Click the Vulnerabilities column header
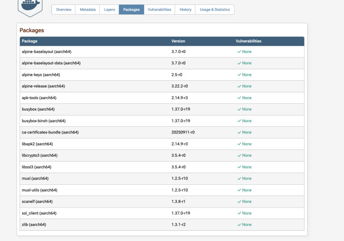 click(248, 41)
